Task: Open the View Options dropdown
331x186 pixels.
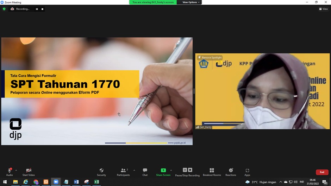Action: tap(191, 2)
